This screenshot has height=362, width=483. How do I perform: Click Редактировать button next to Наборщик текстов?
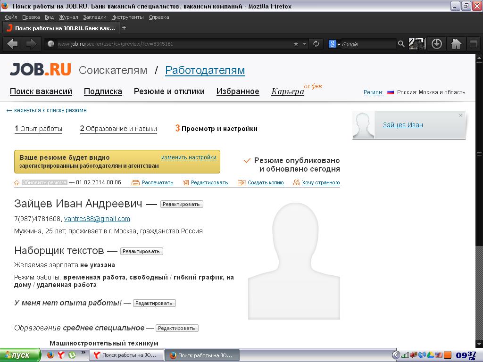click(142, 251)
